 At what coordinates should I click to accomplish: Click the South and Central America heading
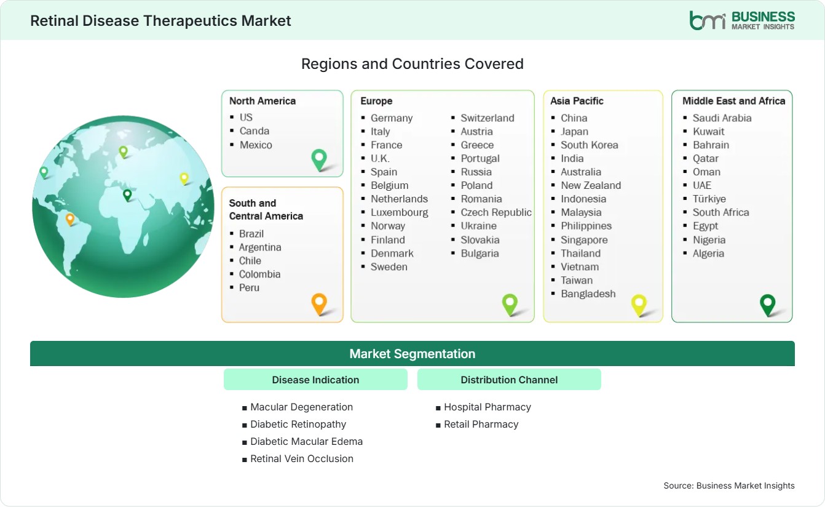pyautogui.click(x=266, y=209)
